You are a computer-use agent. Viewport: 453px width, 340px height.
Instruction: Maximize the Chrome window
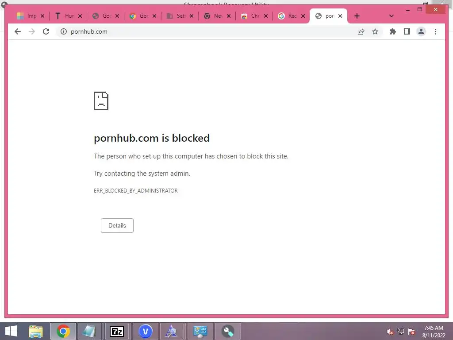420,10
